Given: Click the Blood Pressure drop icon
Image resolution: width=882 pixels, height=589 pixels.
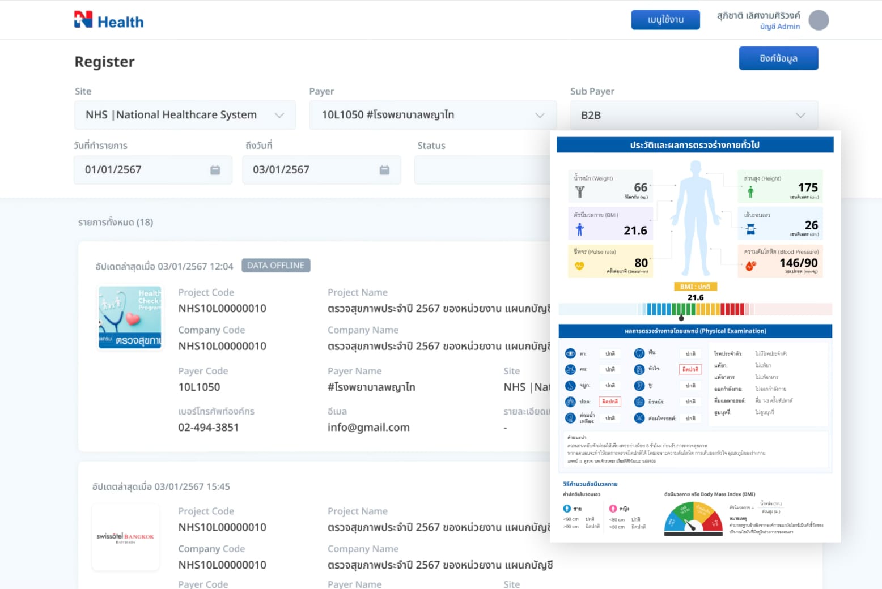Looking at the screenshot, I should [x=750, y=265].
